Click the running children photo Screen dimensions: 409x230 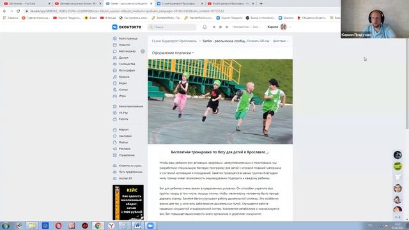220,102
